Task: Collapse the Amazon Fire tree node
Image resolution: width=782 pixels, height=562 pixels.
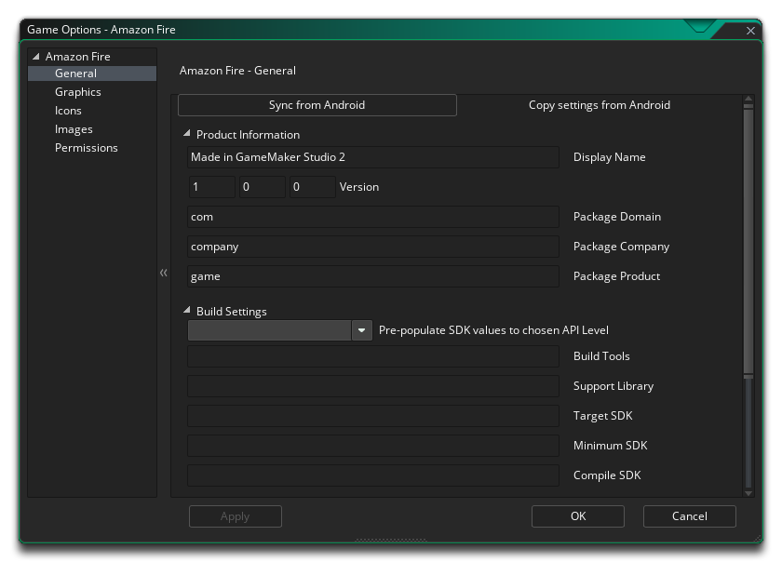Action: click(34, 56)
